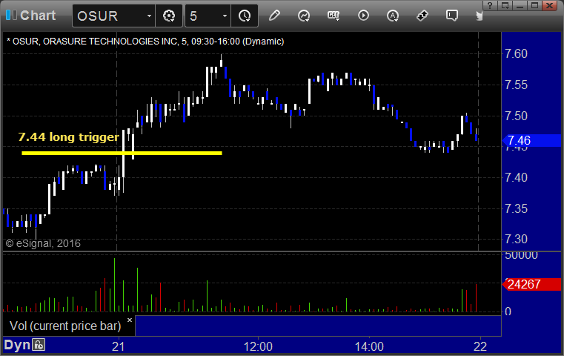Viewport: 564px width, 356px height.
Task: Open the interval 5 dropdown arrow
Action: coord(225,16)
